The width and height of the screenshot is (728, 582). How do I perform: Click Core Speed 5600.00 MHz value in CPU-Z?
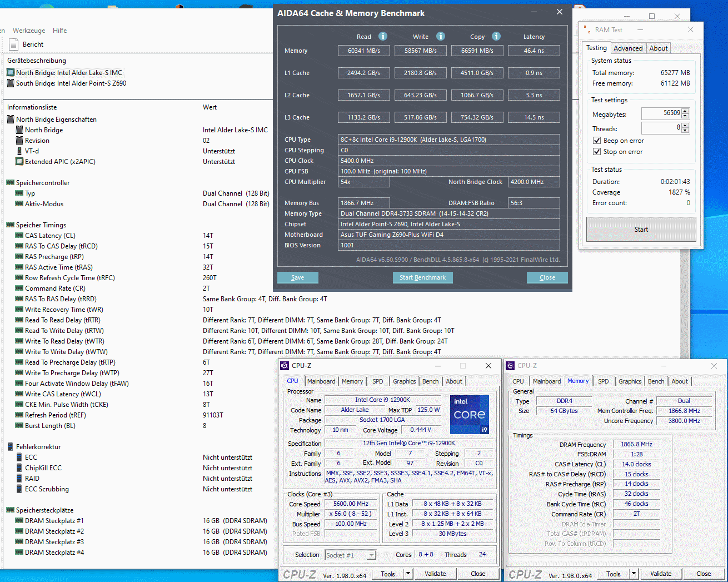click(351, 504)
